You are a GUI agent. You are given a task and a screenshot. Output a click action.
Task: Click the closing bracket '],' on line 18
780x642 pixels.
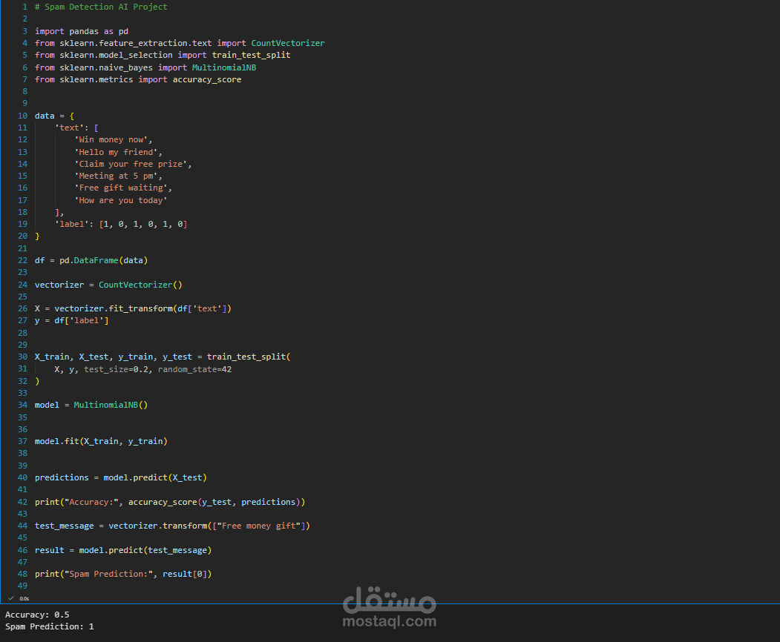59,212
